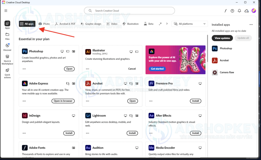Click Acrobat icon in Installed apps
261x160 pixels.
tap(215, 60)
